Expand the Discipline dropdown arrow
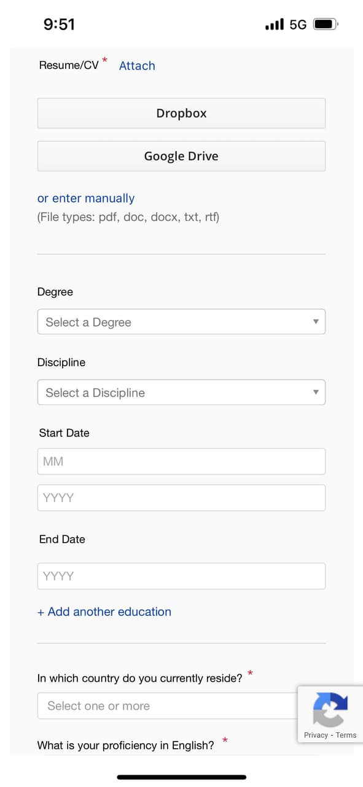 (x=316, y=393)
